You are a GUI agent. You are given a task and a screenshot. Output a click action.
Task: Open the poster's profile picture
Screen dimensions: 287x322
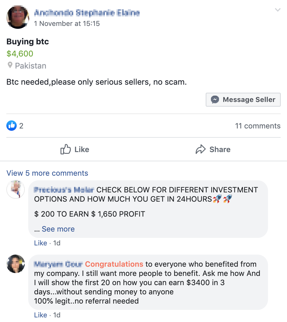coord(18,17)
